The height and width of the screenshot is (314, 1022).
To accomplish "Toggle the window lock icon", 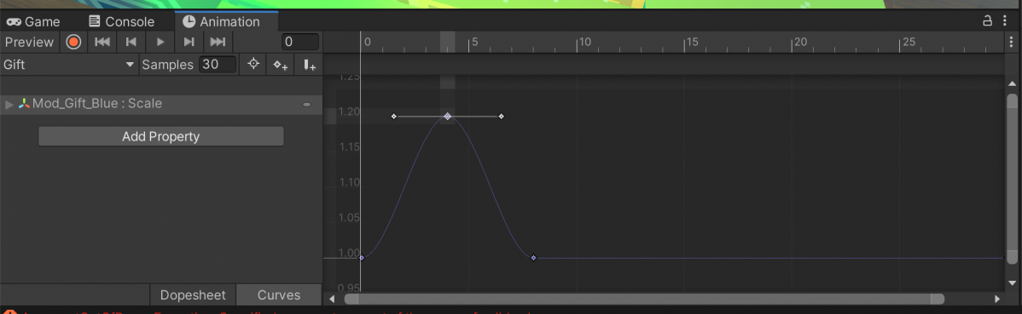I will click(988, 20).
